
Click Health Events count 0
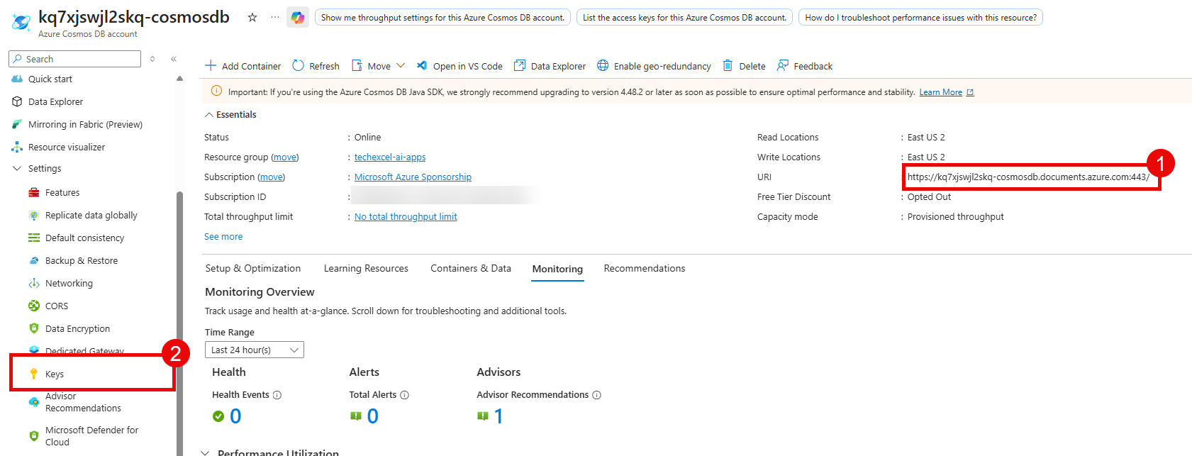click(x=235, y=416)
